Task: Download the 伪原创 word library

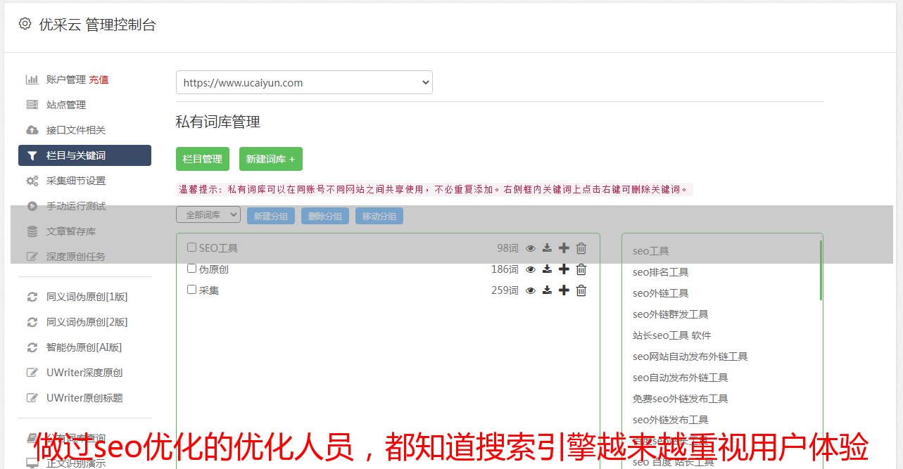Action: (x=547, y=269)
